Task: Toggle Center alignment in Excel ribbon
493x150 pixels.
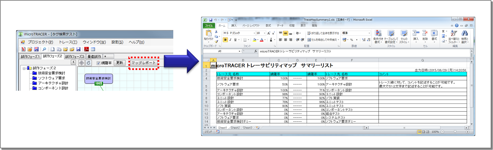Action: point(286,40)
